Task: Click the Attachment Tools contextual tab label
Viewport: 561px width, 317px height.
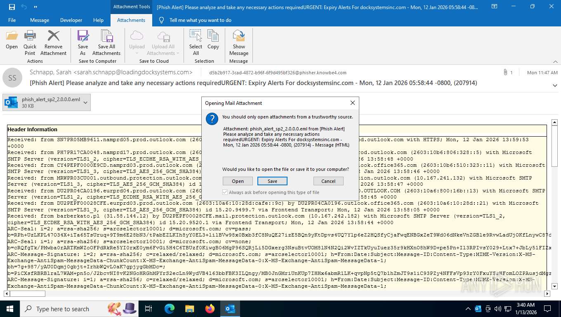Action: click(x=131, y=7)
